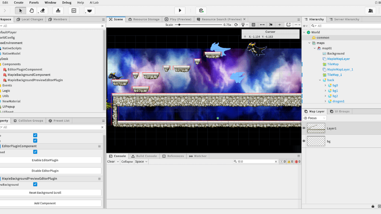This screenshot has width=381, height=214.
Task: Activate the hand pan tool
Action: (x=32, y=11)
